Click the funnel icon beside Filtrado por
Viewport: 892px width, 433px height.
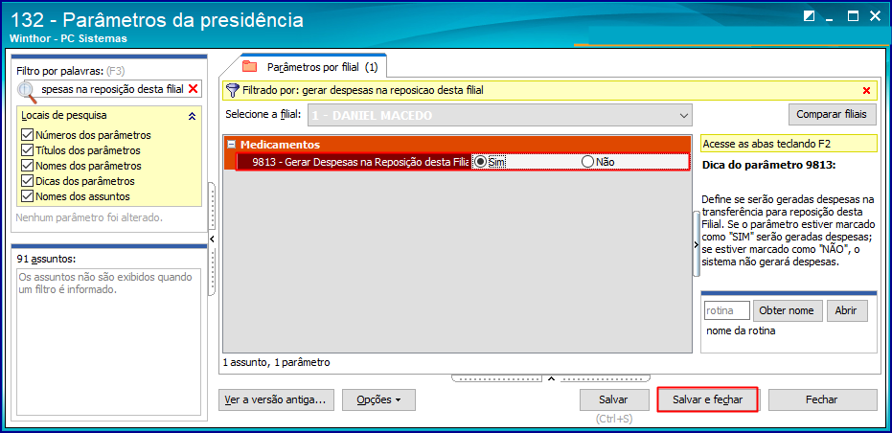coord(232,90)
